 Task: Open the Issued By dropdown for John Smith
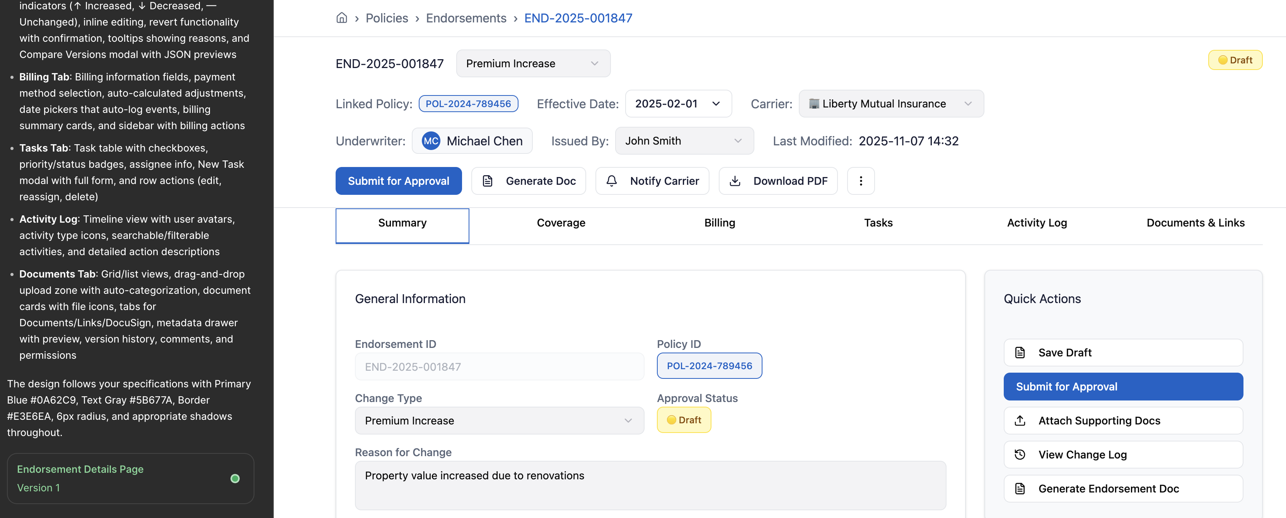(x=684, y=141)
